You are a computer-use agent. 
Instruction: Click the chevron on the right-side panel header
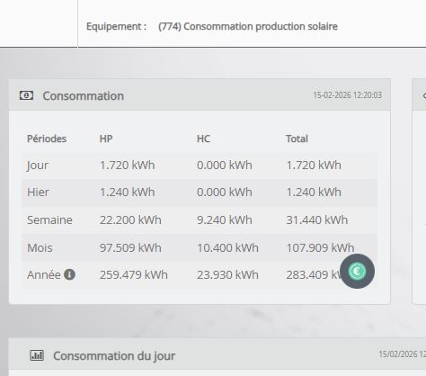pyautogui.click(x=424, y=95)
